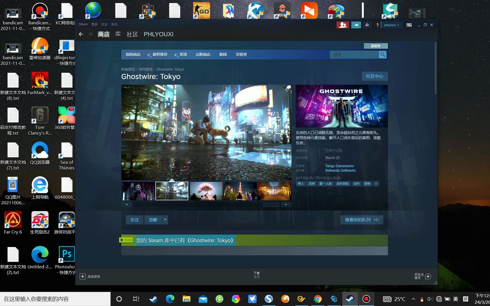Screen dimensions: 490x306
Task: Open 实验室 in store nav
Action: [x=241, y=54]
